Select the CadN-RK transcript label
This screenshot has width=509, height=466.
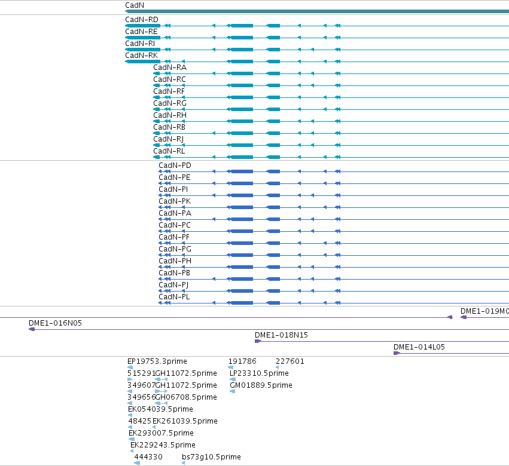(142, 56)
